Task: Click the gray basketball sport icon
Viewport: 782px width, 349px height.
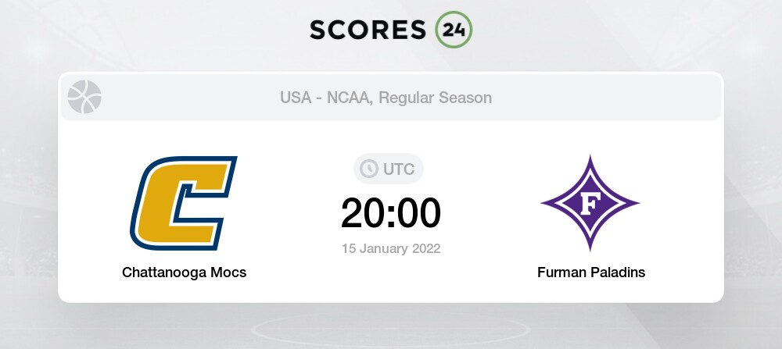Action: (84, 98)
